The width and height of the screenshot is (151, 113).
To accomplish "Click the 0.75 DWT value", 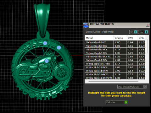I will (x=130, y=50).
